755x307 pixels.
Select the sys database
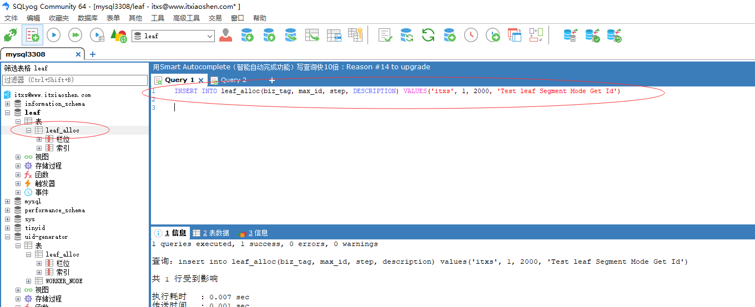click(x=29, y=219)
